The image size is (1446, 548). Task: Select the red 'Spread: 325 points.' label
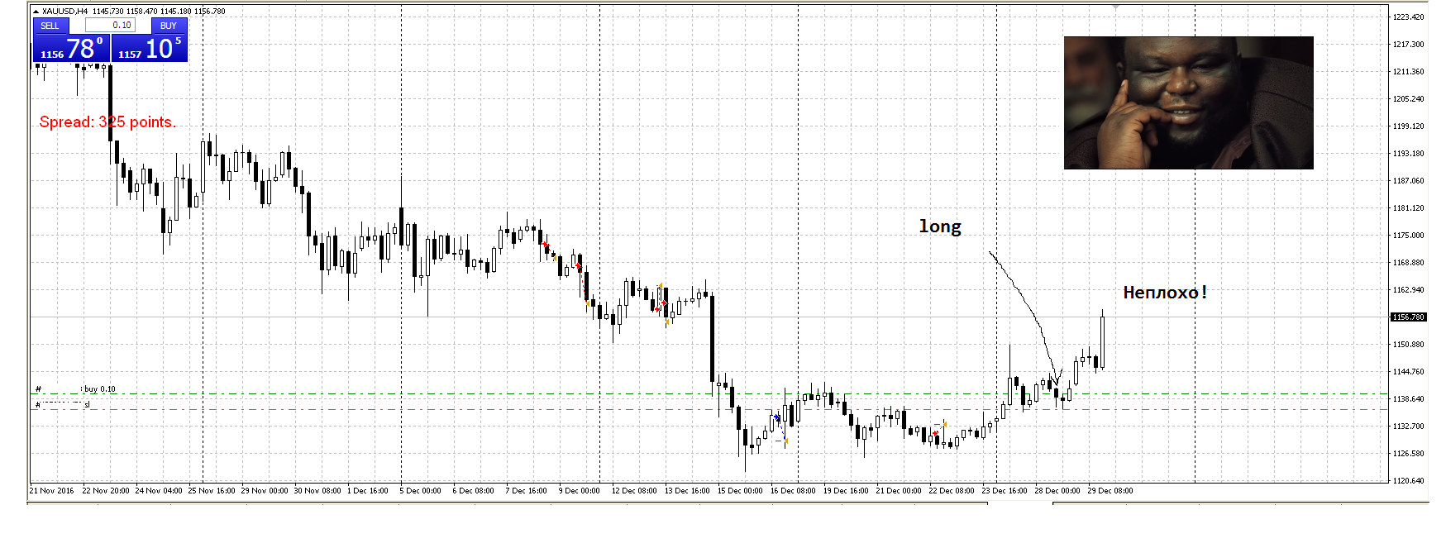pos(107,122)
